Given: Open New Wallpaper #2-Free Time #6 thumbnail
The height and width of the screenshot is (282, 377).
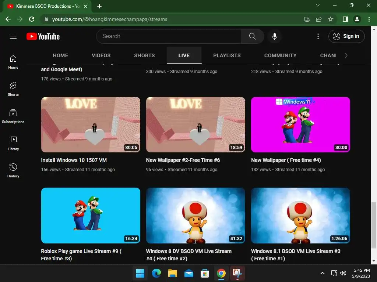Looking at the screenshot, I should [x=196, y=124].
